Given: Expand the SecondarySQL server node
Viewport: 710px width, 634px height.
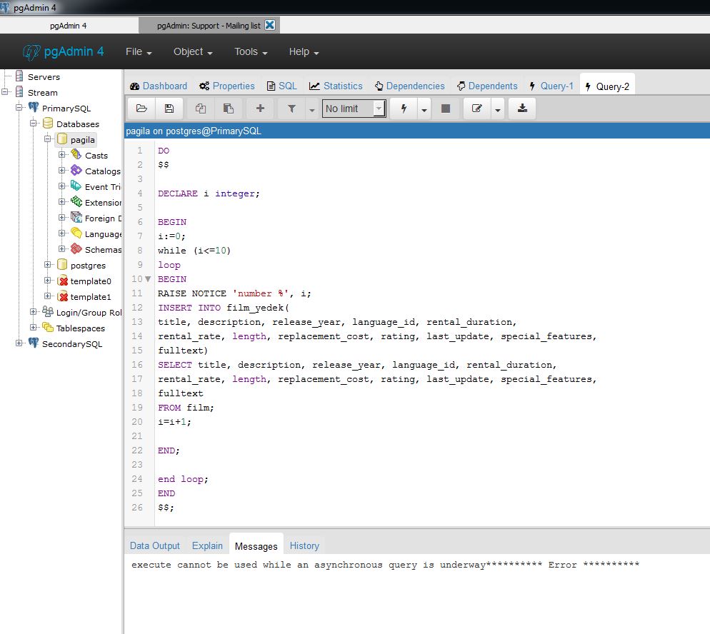Looking at the screenshot, I should (x=19, y=343).
